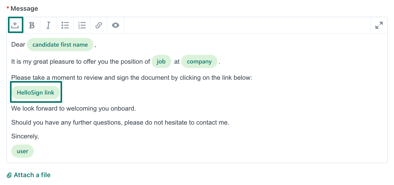Select the insert attachment toolbar icon
394x185 pixels.
(x=15, y=25)
